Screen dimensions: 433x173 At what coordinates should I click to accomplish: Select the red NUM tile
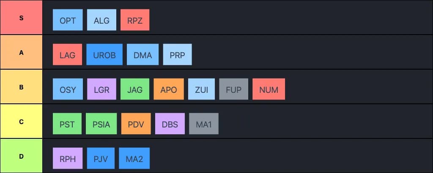(269, 89)
